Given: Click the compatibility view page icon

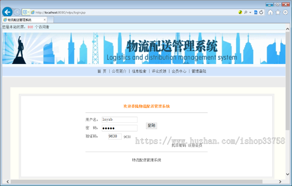Looking at the screenshot, I should [x=256, y=12].
